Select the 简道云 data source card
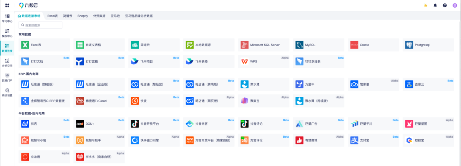Image resolution: width=461 pixels, height=166 pixels. click(154, 45)
